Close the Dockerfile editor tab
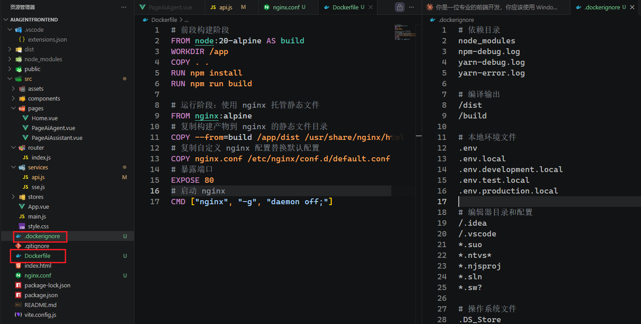 371,7
